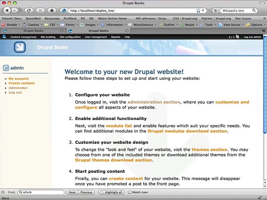Click the search magnifier icon

click(254, 10)
